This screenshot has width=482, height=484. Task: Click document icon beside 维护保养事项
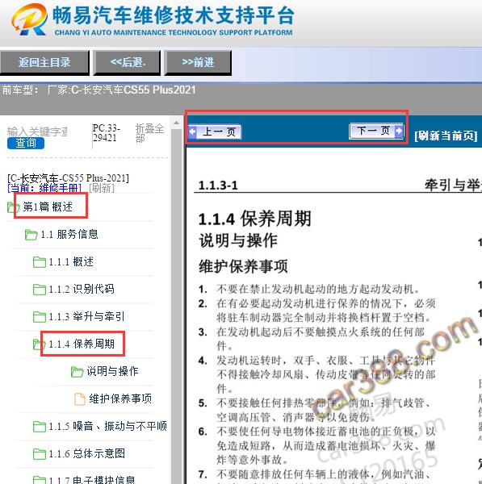tap(80, 398)
